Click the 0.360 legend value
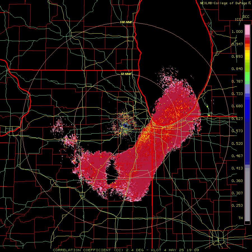Image resolution: width=252 pixels, height=252 pixels. click(237, 181)
